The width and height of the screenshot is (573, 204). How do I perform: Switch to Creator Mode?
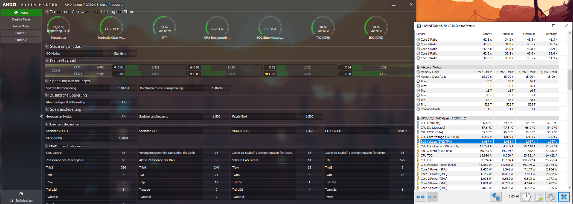point(21,19)
